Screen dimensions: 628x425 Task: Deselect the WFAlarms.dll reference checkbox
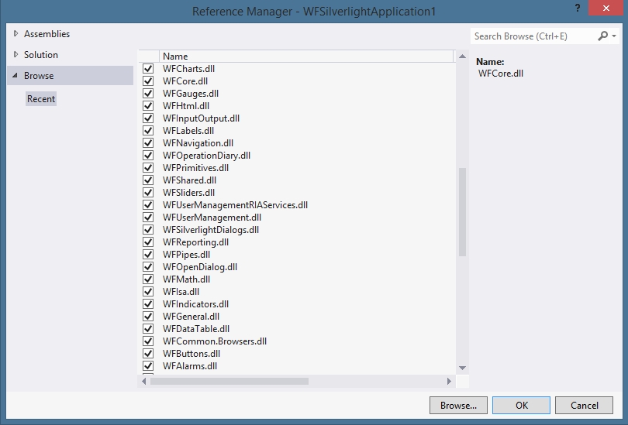(149, 366)
